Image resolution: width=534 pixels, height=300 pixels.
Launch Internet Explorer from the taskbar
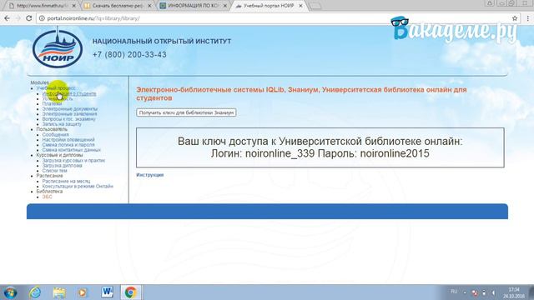(x=35, y=292)
